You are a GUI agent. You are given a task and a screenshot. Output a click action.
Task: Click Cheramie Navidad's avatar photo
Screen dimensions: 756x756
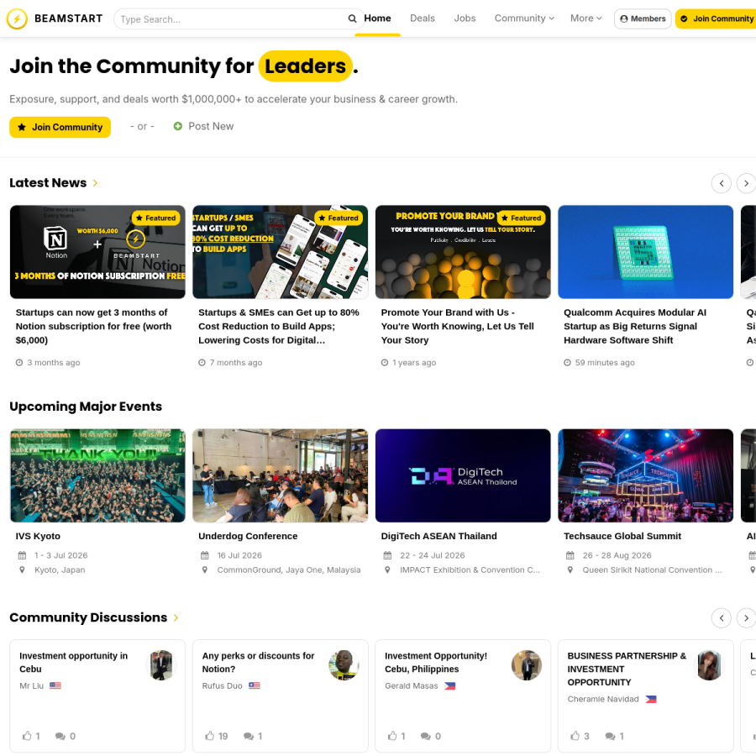tap(710, 665)
